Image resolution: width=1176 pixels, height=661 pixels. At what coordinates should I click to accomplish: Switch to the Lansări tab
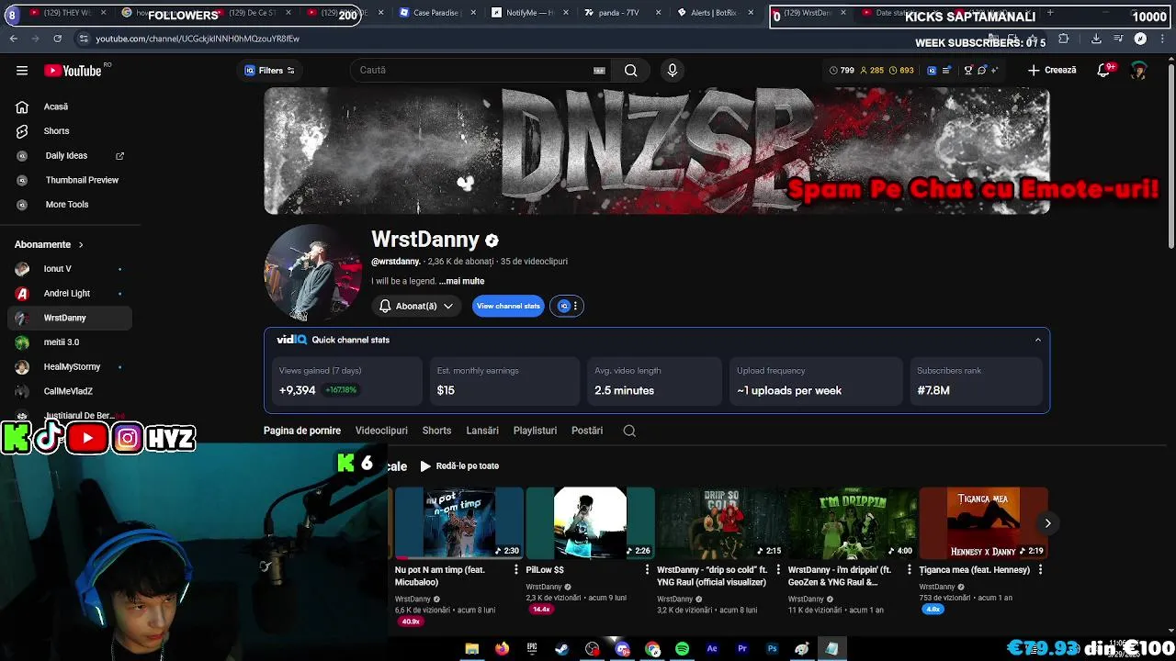pyautogui.click(x=482, y=431)
